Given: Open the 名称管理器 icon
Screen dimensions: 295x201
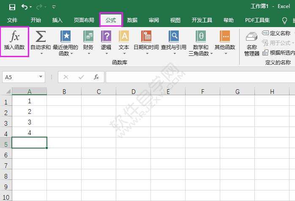Looking at the screenshot, I should tap(251, 37).
